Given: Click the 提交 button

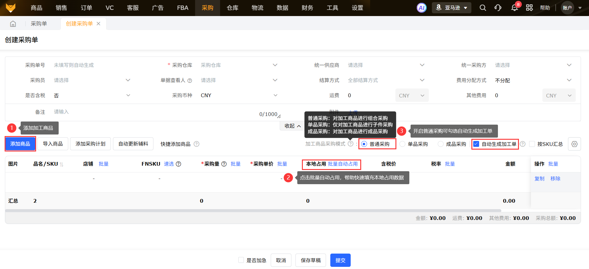Looking at the screenshot, I should 340,260.
